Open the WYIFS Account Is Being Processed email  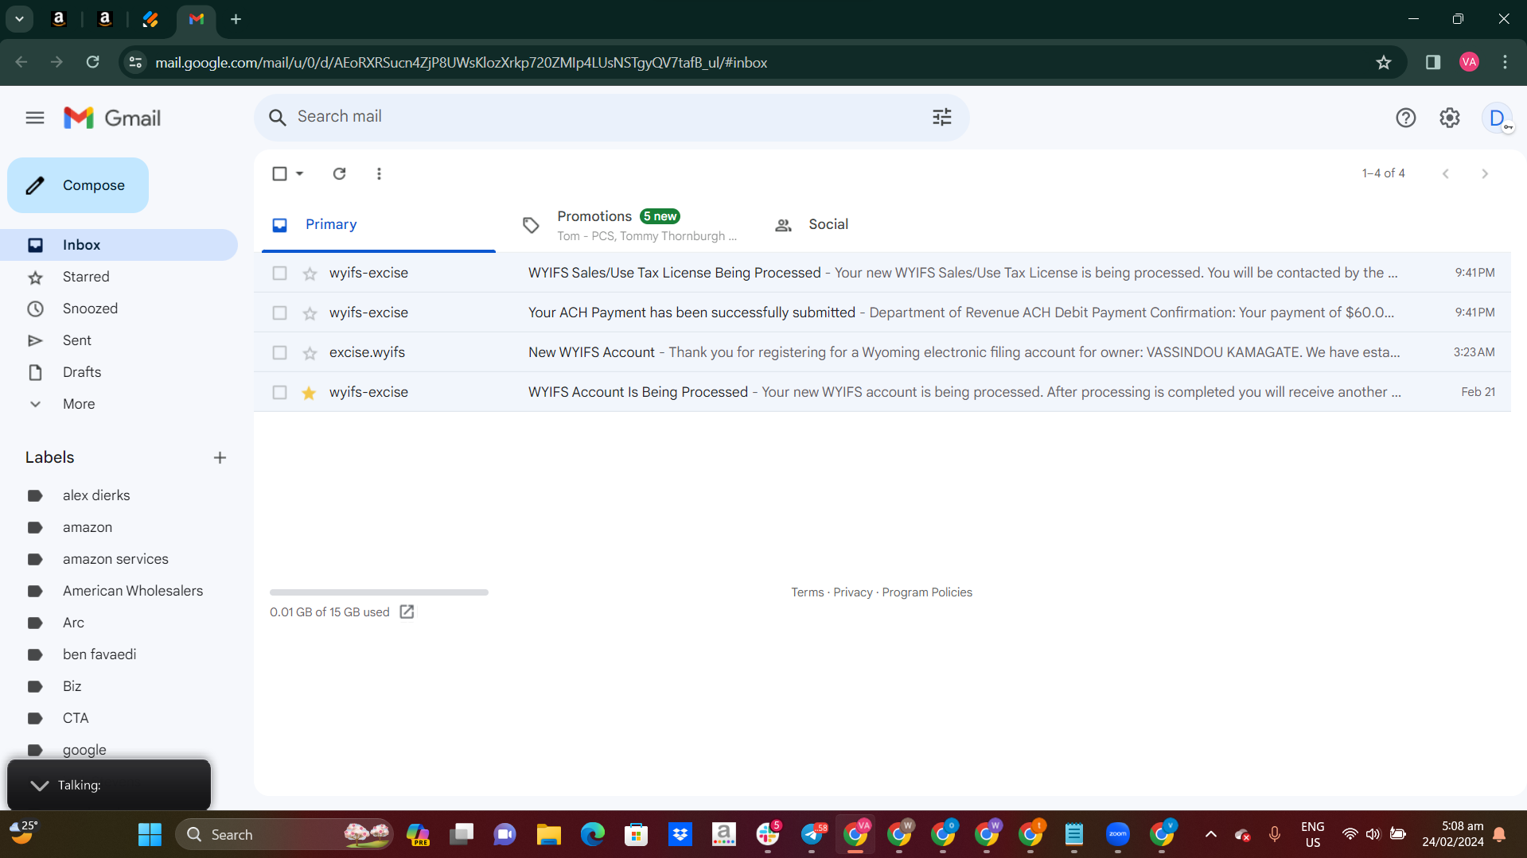click(x=882, y=392)
